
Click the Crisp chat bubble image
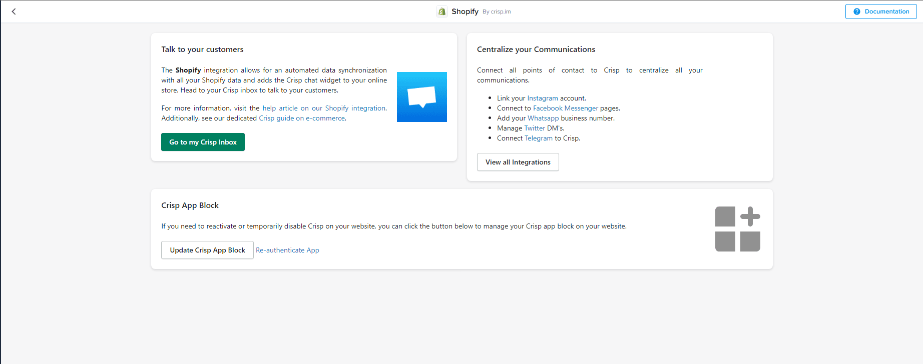pos(422,97)
